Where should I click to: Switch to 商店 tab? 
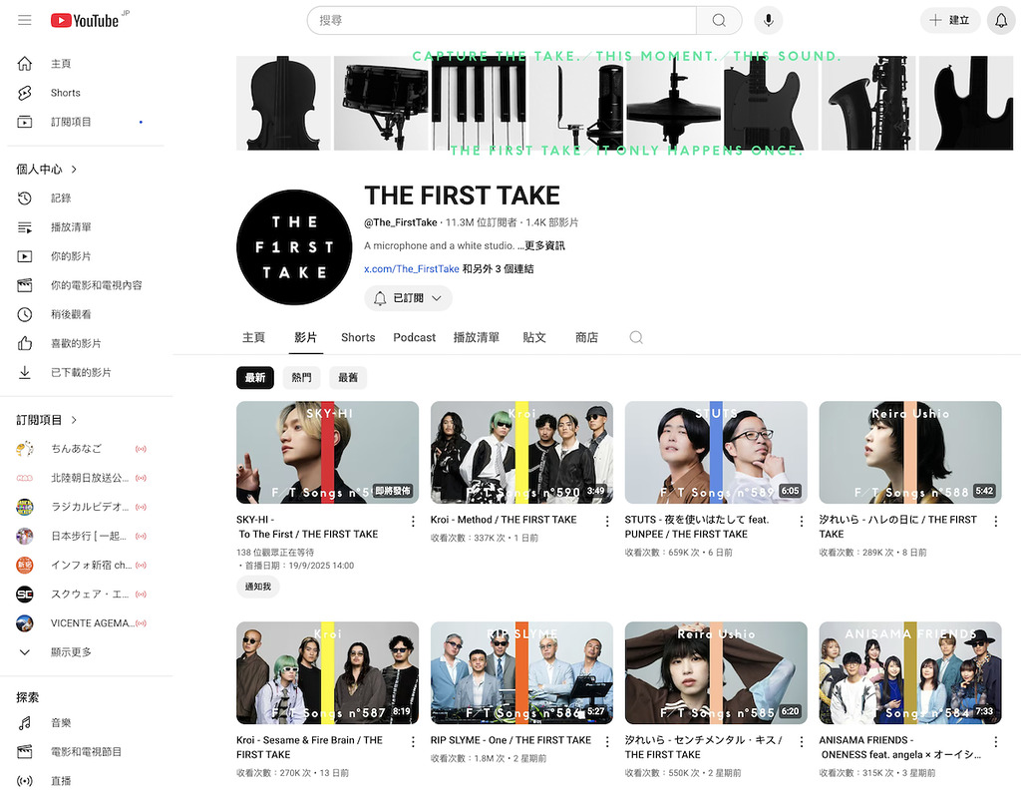(586, 337)
